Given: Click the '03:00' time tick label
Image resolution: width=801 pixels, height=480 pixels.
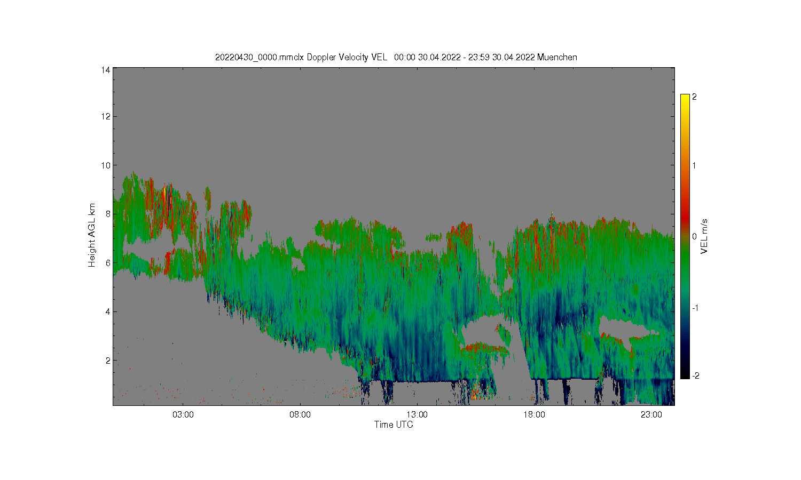Looking at the screenshot, I should click(183, 415).
